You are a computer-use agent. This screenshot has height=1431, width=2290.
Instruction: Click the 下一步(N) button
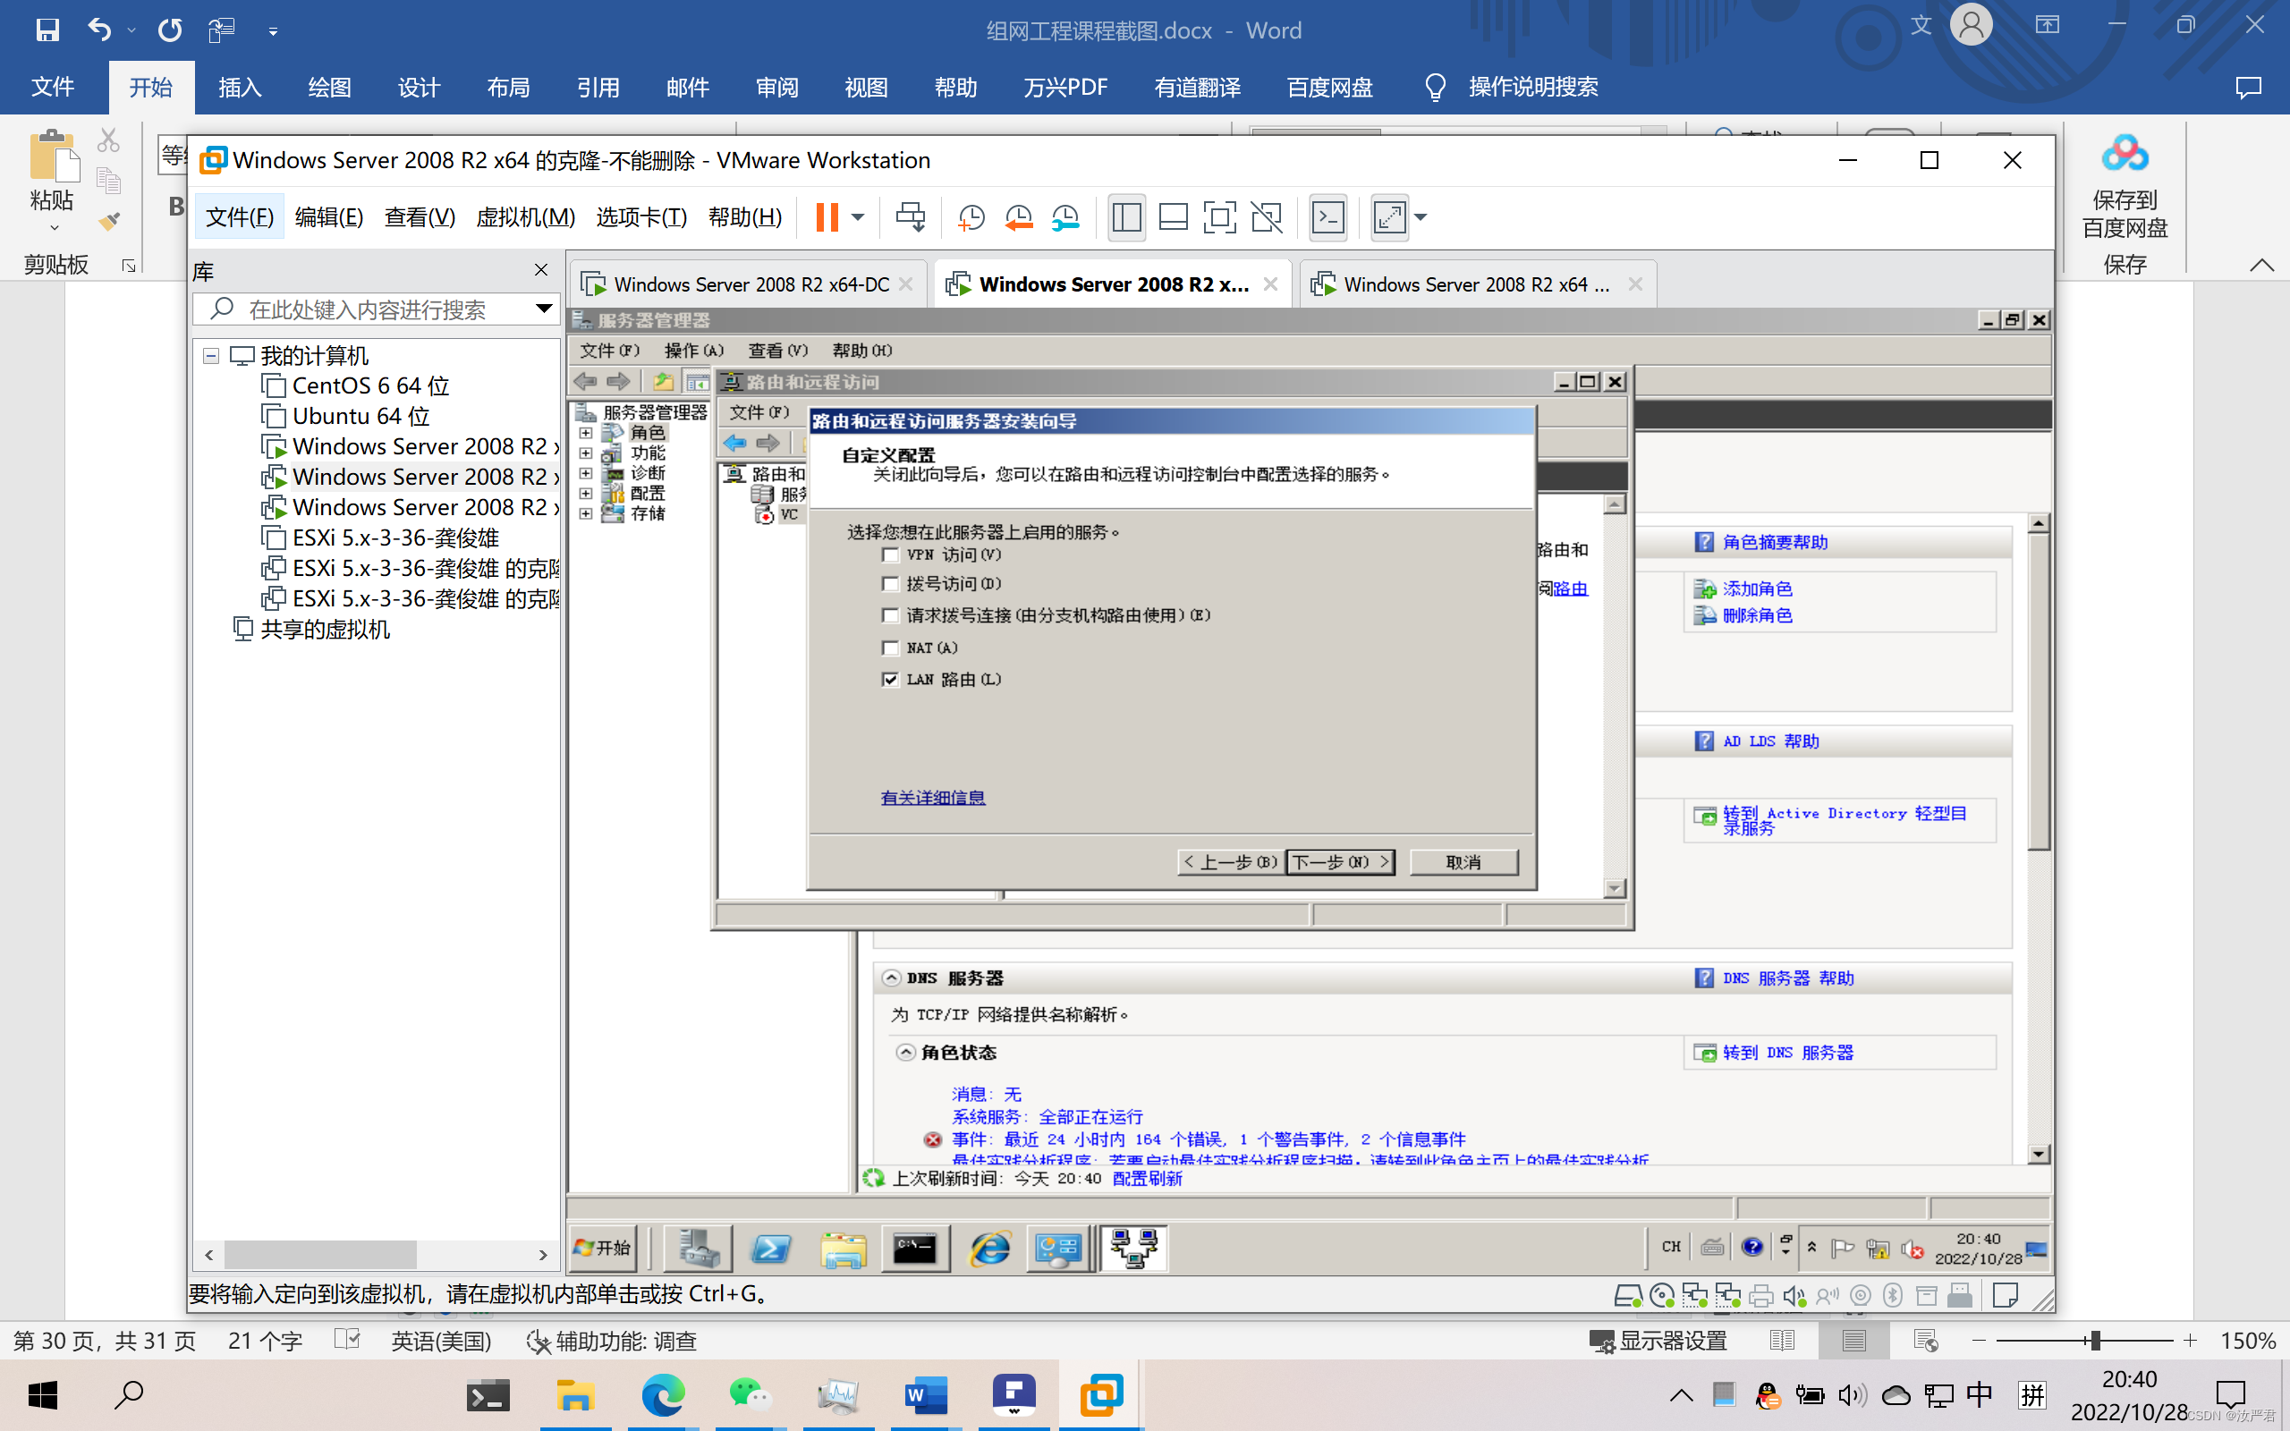pyautogui.click(x=1339, y=862)
